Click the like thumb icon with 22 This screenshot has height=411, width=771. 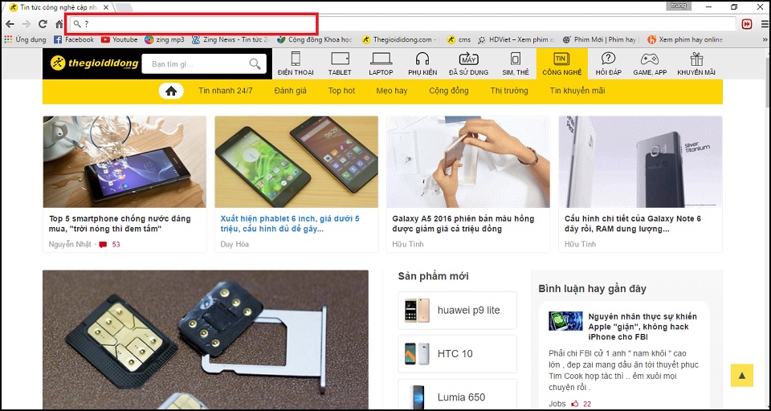[x=575, y=404]
